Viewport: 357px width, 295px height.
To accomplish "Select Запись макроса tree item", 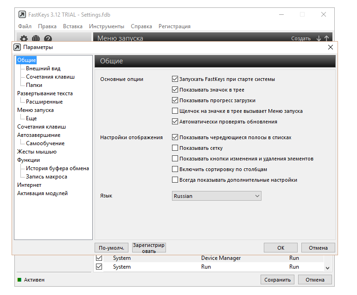I will click(x=46, y=177).
